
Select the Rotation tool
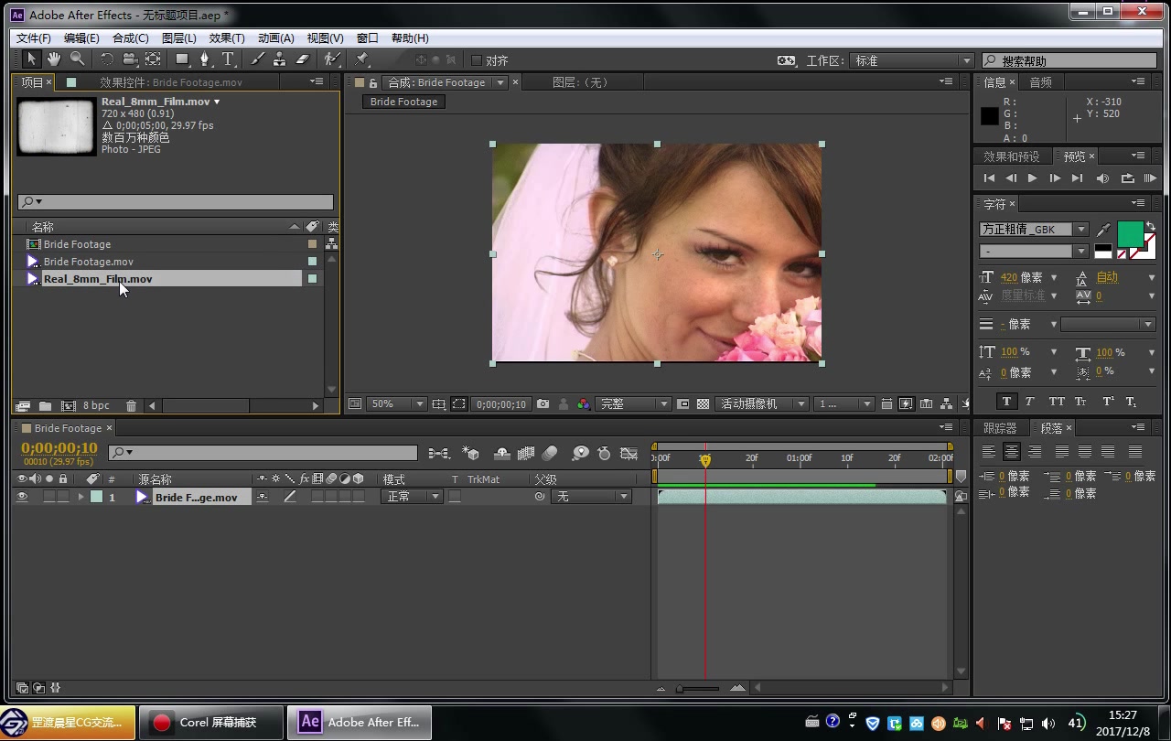click(x=107, y=59)
